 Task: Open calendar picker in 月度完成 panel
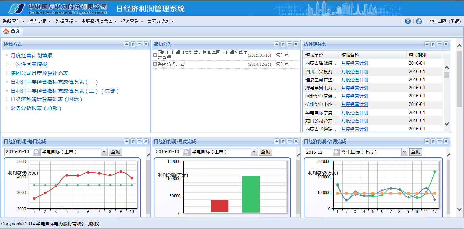[186, 152]
